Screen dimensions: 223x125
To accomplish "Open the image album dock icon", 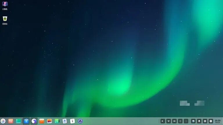I will (49, 121).
